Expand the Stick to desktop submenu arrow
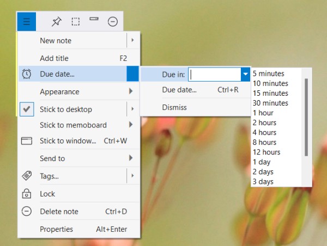 pyautogui.click(x=132, y=109)
